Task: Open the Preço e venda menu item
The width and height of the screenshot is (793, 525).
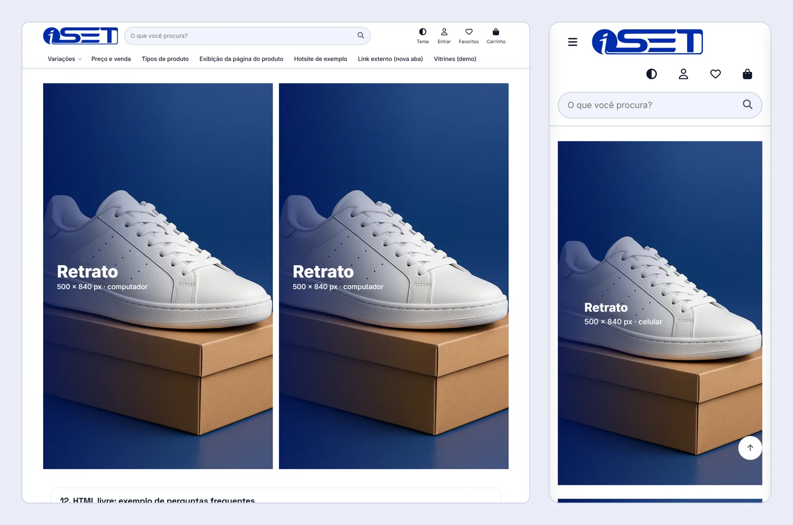Action: click(111, 59)
